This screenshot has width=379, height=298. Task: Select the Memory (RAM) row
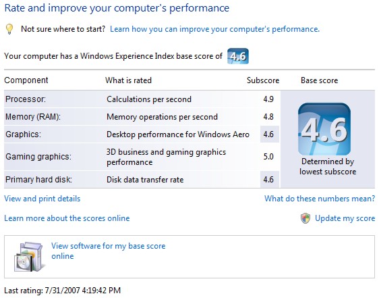142,117
